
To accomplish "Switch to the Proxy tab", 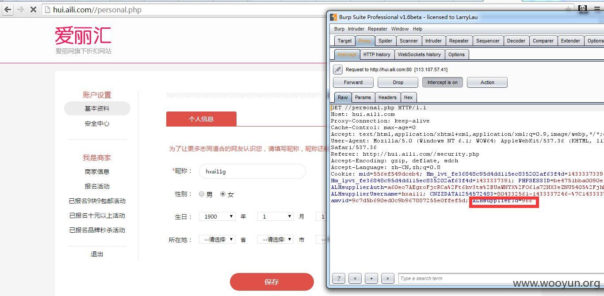I will click(x=365, y=41).
